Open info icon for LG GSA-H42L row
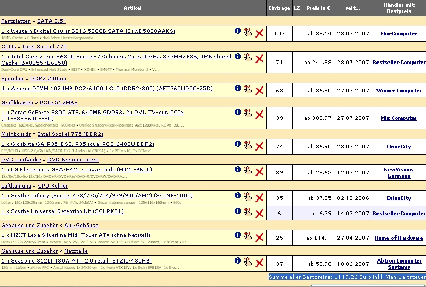This screenshot has width=426, height=287. tap(238, 169)
